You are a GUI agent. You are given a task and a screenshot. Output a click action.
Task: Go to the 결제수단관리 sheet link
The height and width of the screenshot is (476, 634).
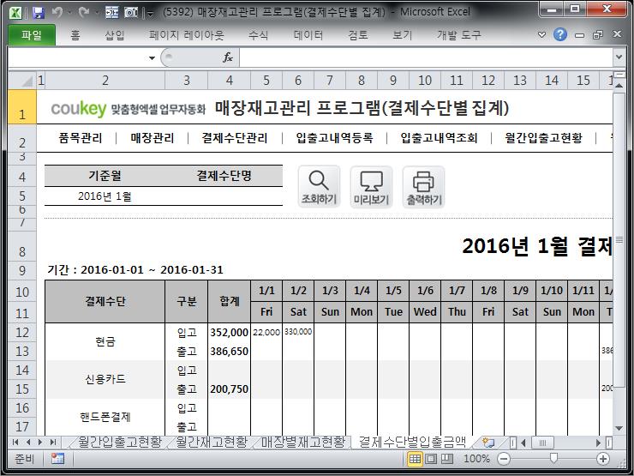235,138
